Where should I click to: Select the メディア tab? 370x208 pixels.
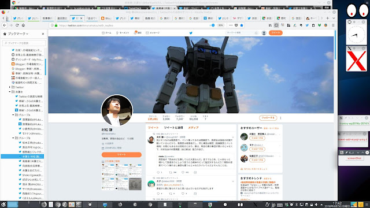pyautogui.click(x=193, y=128)
